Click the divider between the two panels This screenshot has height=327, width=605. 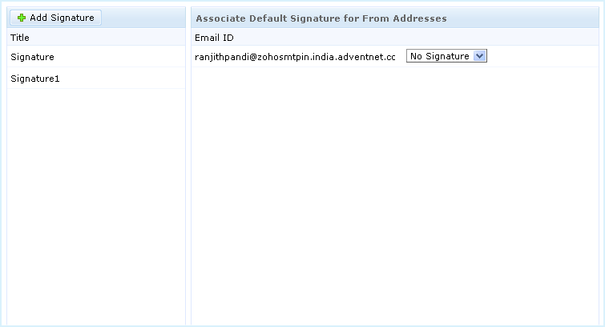point(188,160)
